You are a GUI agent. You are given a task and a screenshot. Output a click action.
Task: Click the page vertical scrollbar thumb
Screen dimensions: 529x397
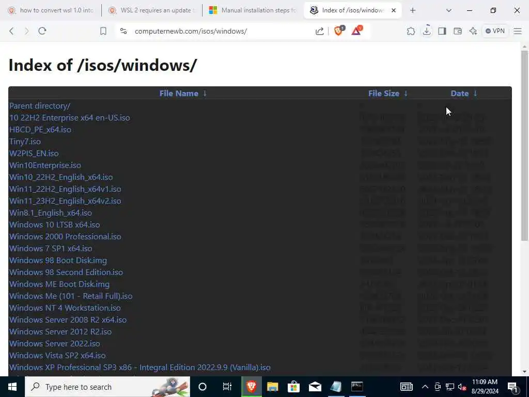pos(524,145)
